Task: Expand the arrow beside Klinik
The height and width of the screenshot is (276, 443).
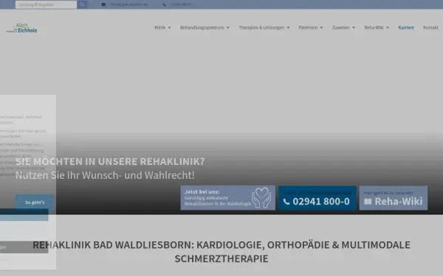Action: click(169, 28)
